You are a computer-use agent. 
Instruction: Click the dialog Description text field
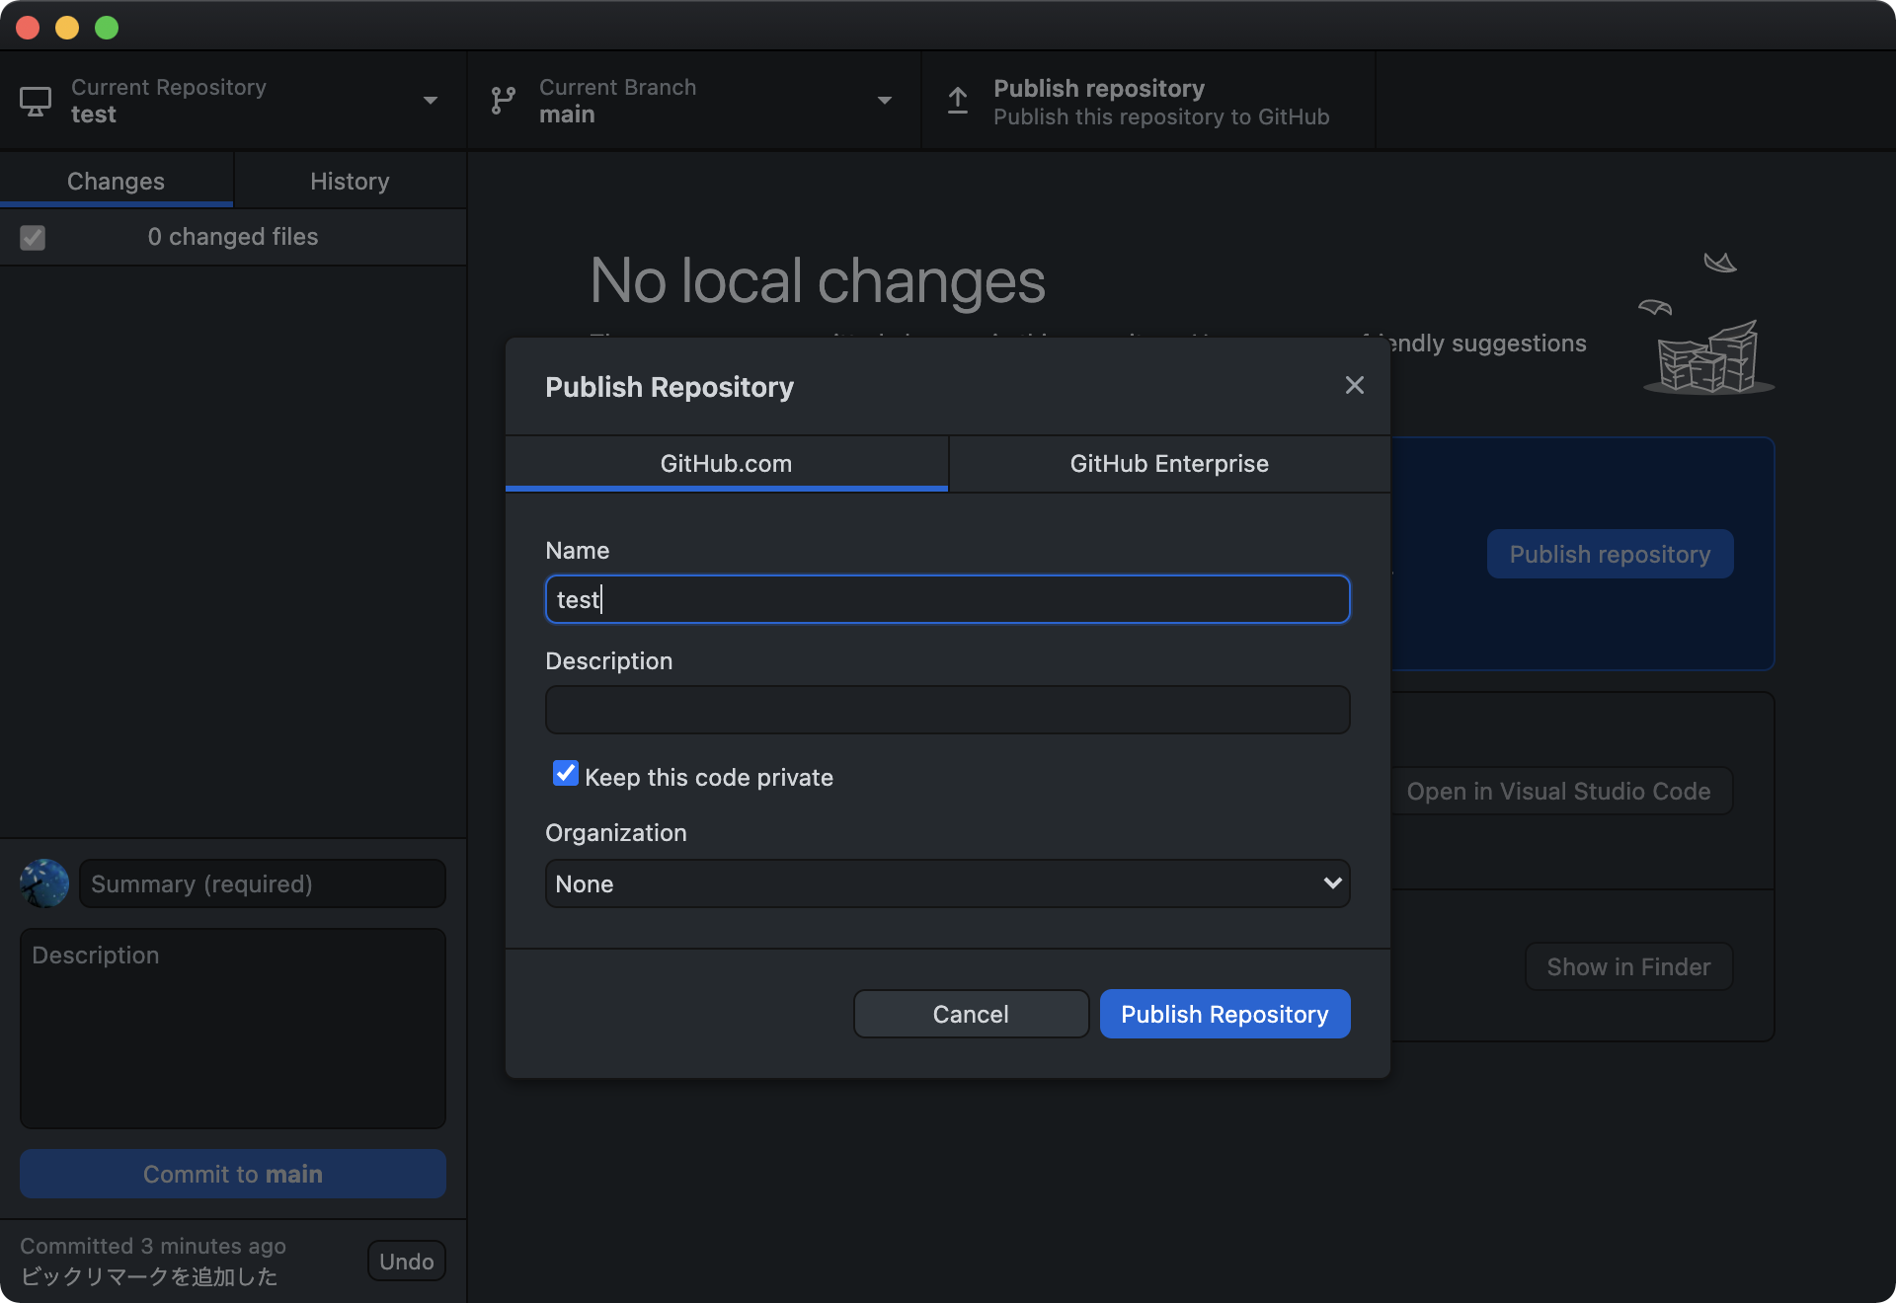pyautogui.click(x=946, y=710)
